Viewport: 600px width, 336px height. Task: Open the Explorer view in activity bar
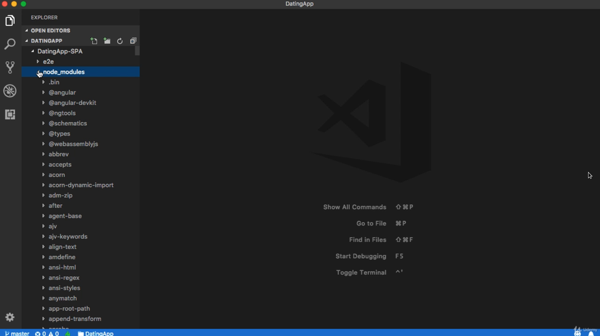coord(10,20)
